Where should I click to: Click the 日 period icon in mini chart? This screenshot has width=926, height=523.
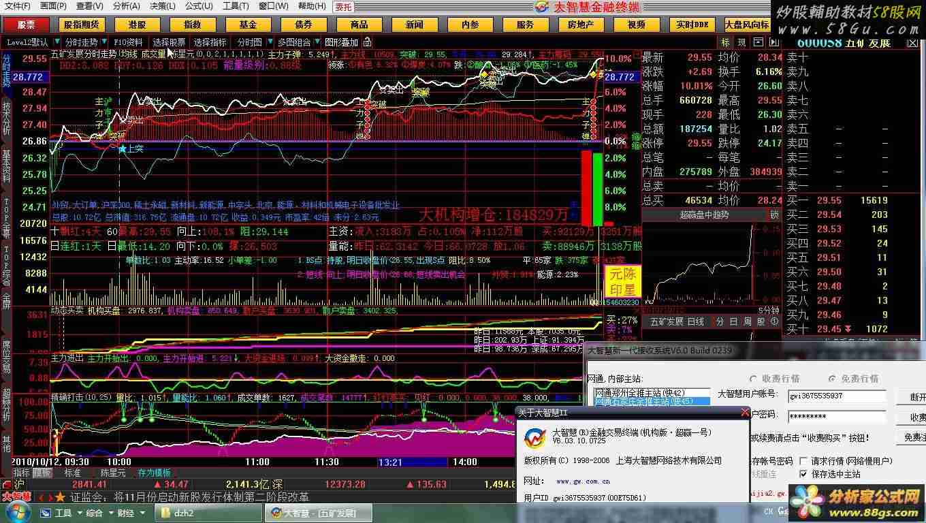point(733,321)
